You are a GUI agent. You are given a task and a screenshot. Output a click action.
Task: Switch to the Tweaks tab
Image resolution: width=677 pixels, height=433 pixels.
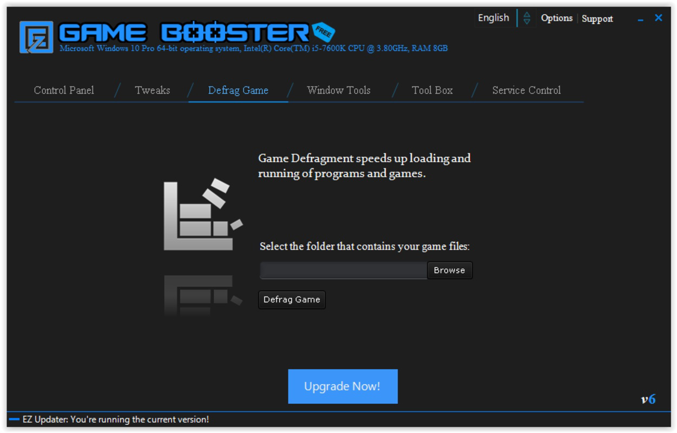coord(153,90)
